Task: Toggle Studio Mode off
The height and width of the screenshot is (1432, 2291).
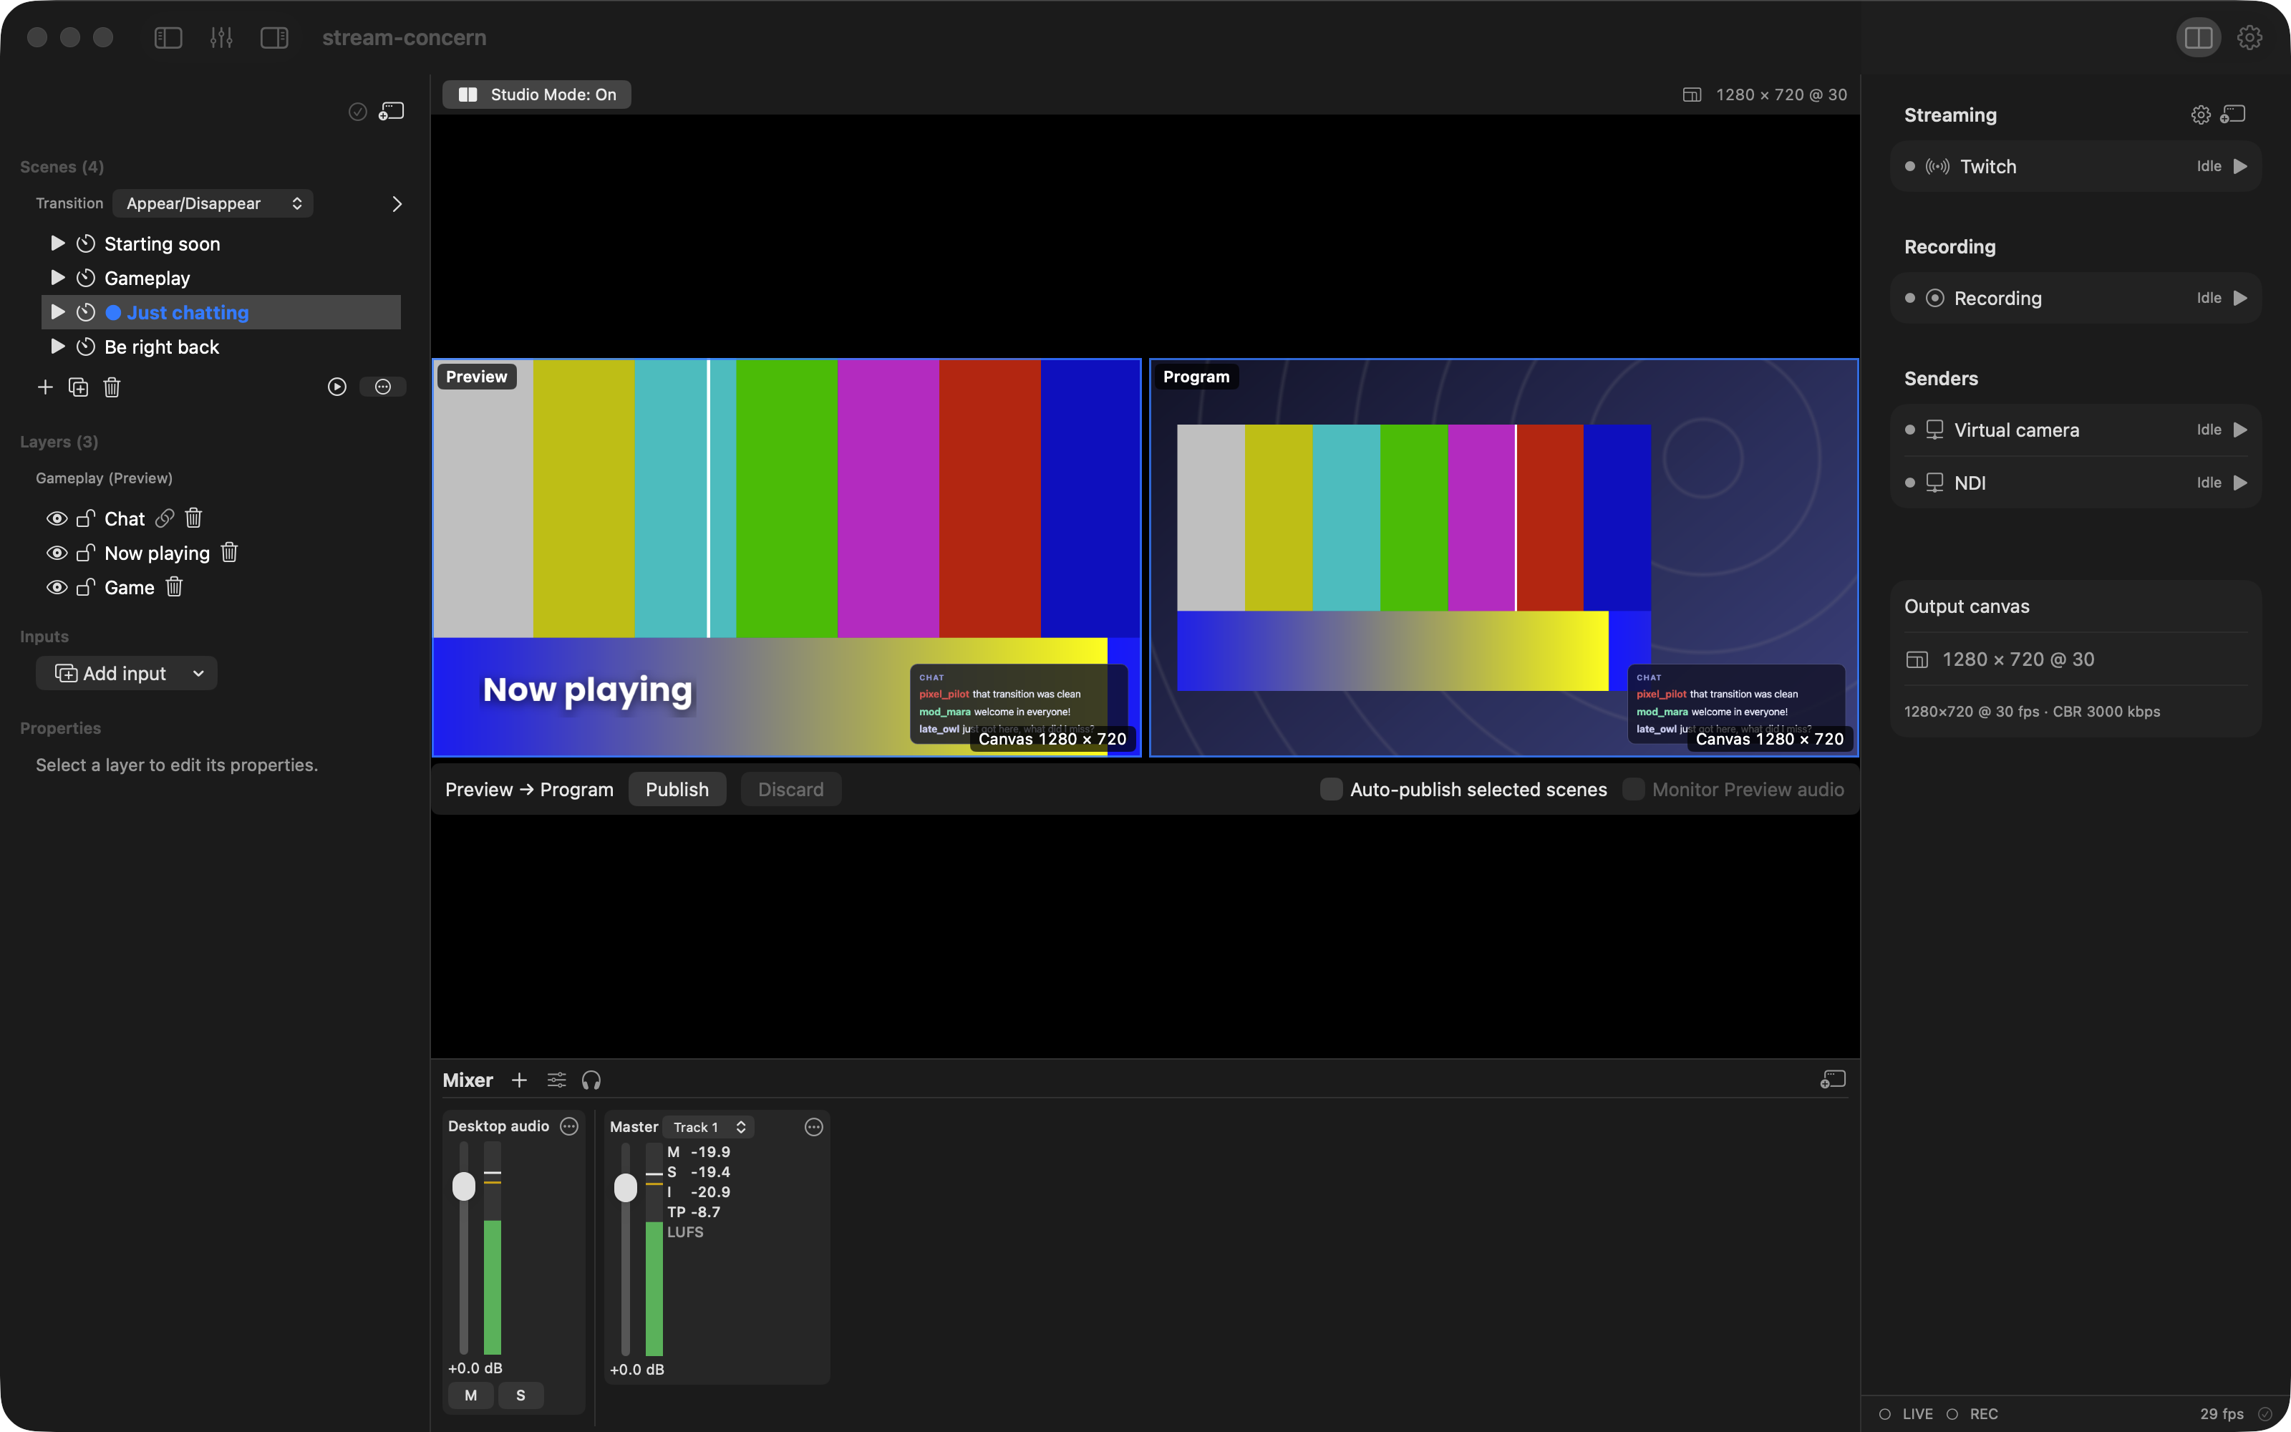Action: 537,95
